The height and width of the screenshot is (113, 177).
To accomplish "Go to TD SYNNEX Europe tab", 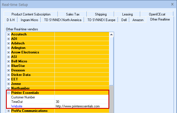I will click(x=101, y=20).
